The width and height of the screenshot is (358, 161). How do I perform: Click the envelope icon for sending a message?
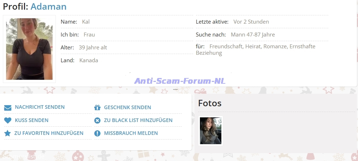pyautogui.click(x=8, y=108)
